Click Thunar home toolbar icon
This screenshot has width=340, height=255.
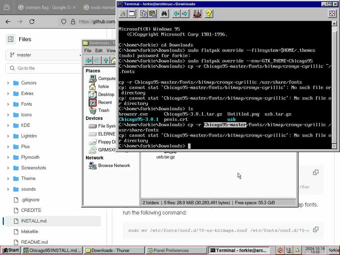(x=114, y=60)
